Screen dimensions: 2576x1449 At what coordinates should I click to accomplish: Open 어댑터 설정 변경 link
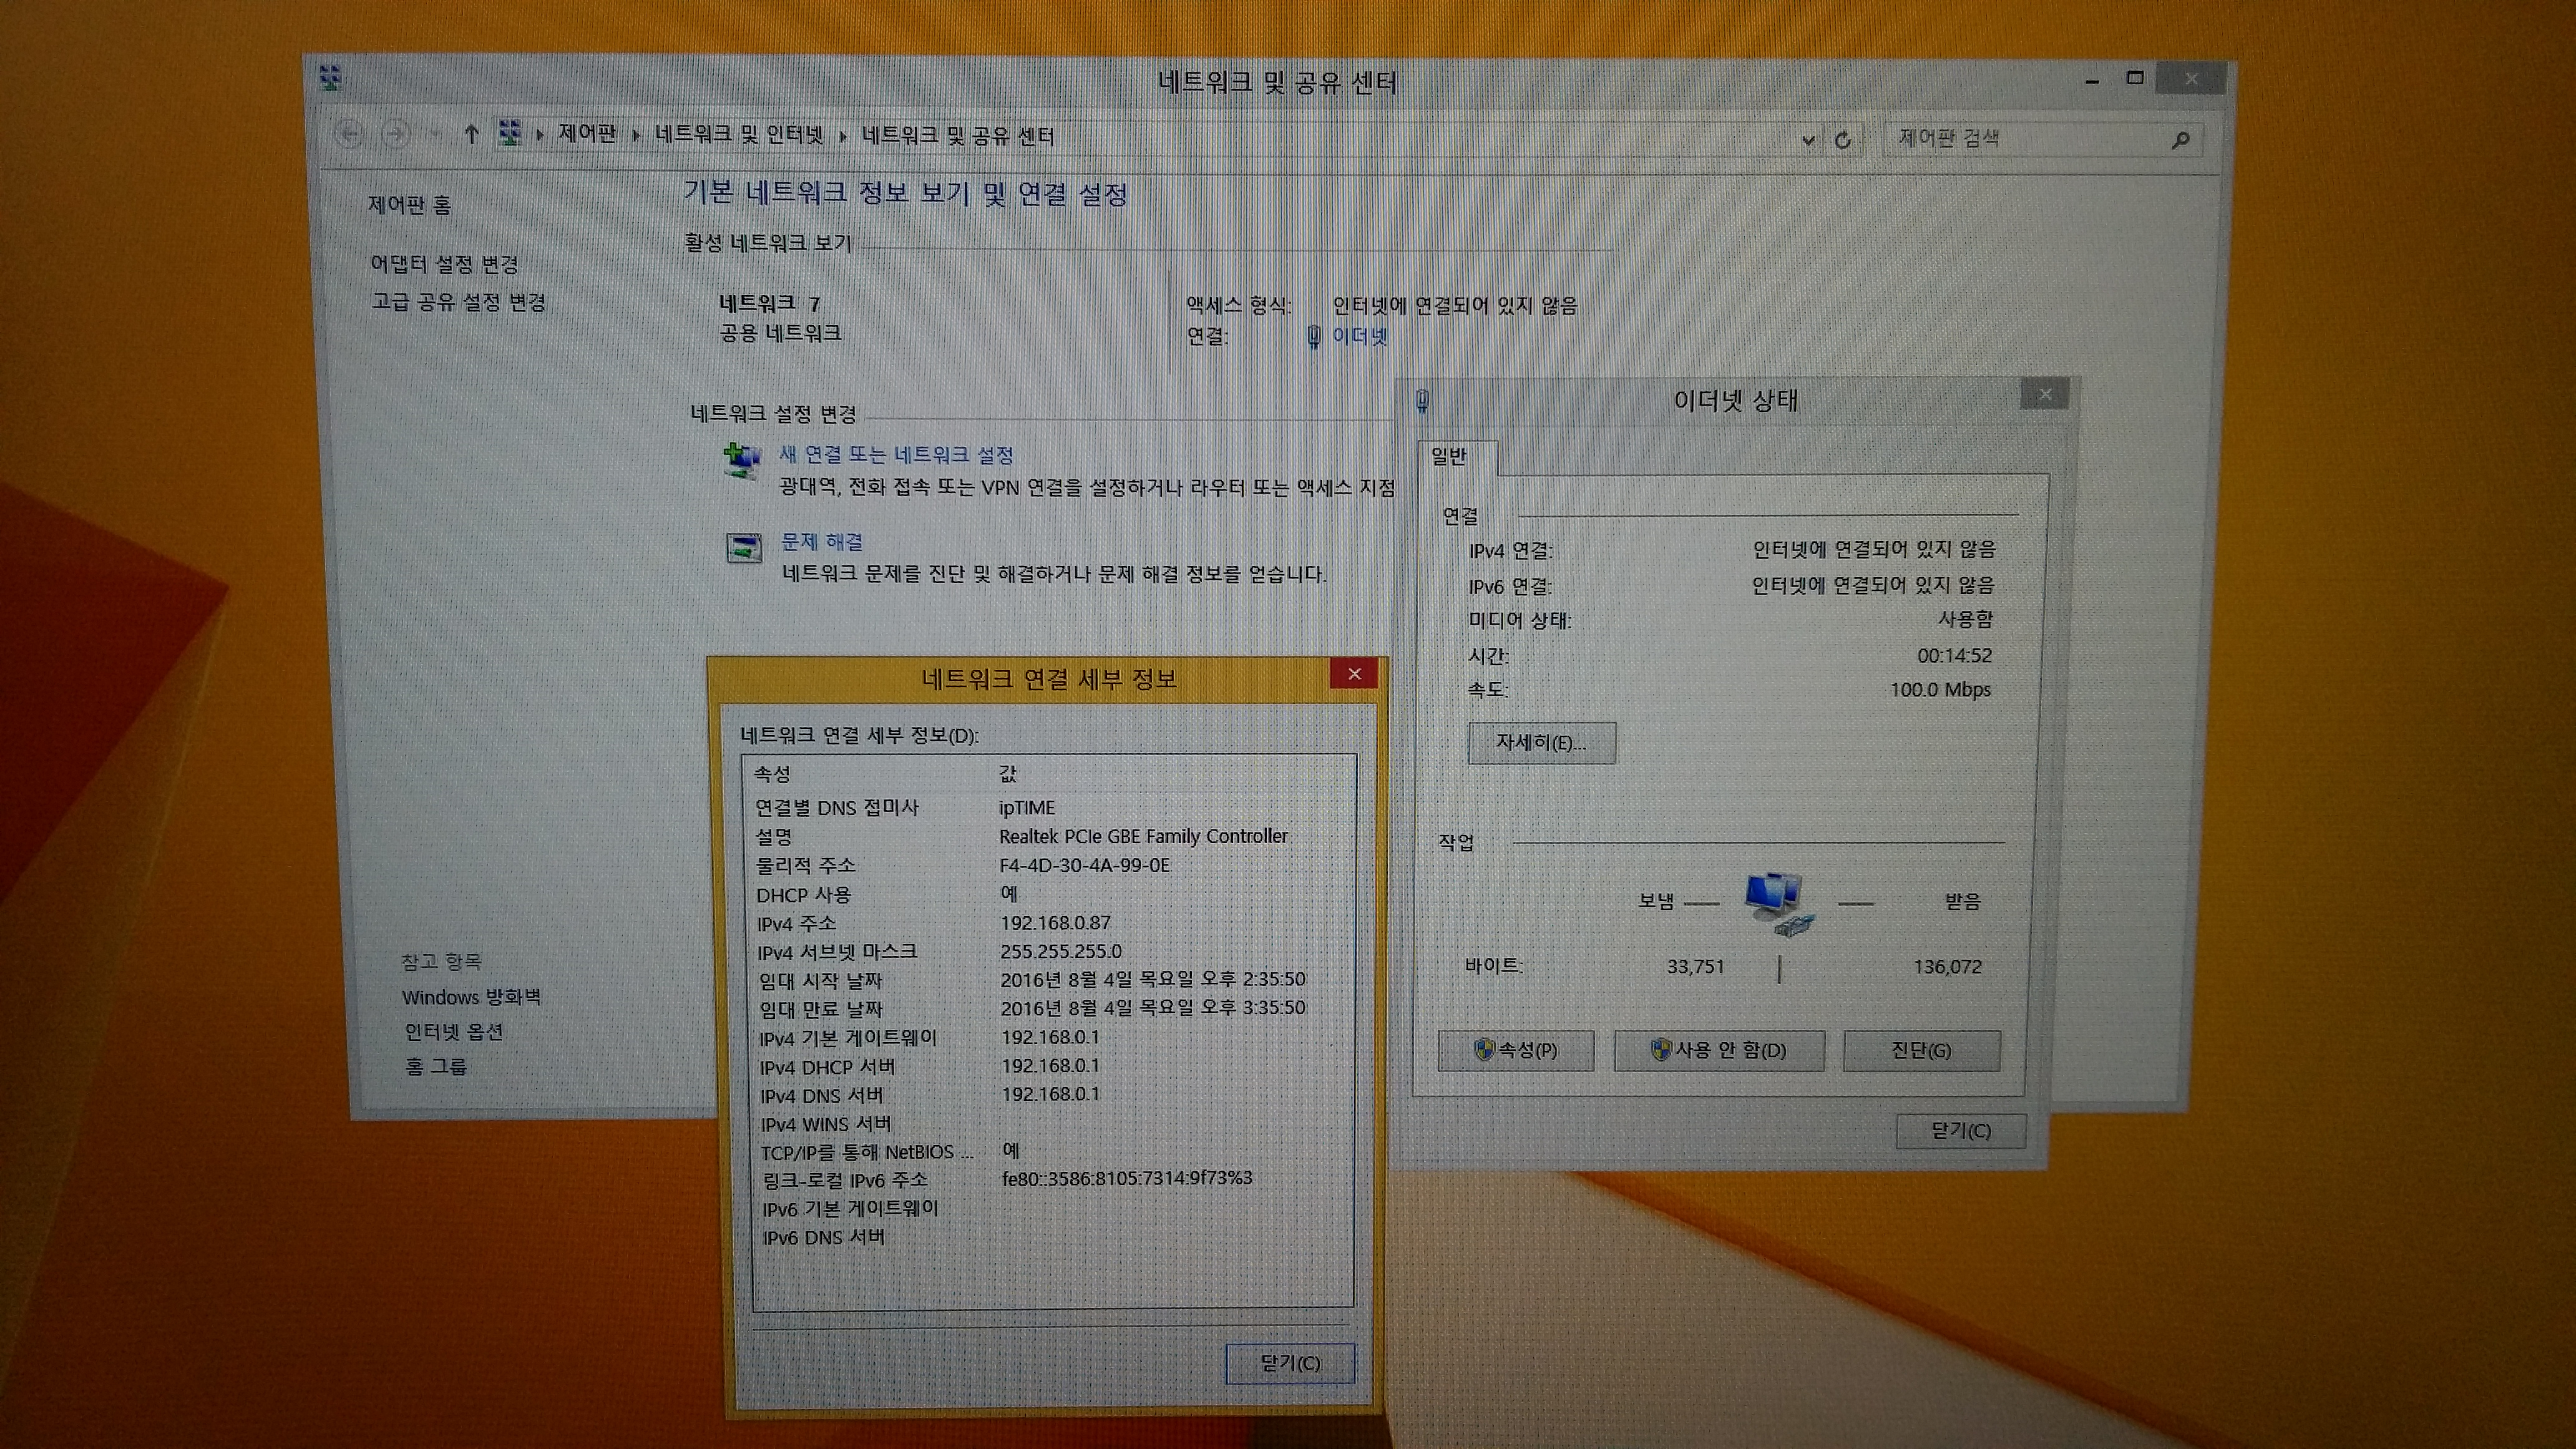click(x=444, y=264)
